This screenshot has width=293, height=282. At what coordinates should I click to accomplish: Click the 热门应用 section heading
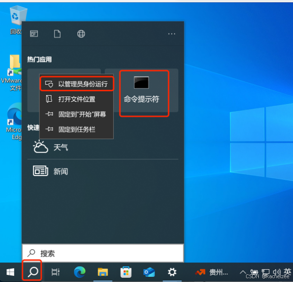[39, 59]
